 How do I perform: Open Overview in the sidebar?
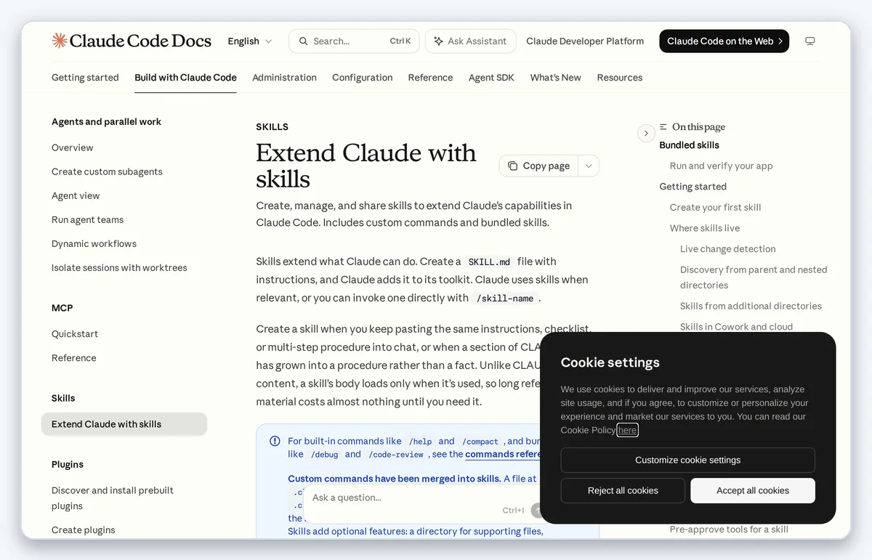click(72, 147)
